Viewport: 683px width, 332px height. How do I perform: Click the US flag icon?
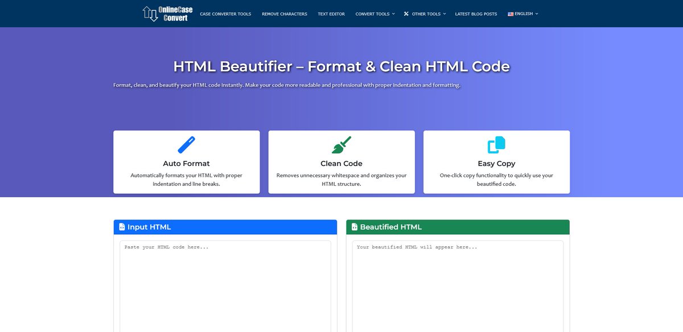pyautogui.click(x=511, y=14)
